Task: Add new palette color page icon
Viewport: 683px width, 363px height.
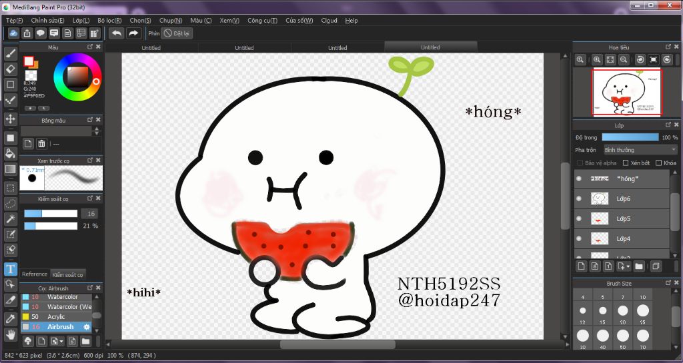Action: (28, 143)
